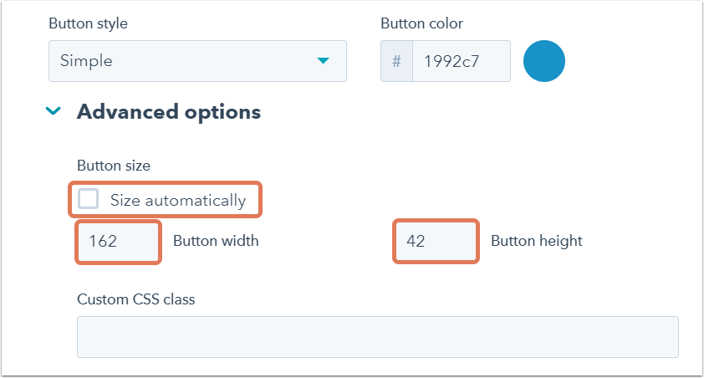The height and width of the screenshot is (378, 704).
Task: Open the blue button color swatch
Action: coord(544,61)
